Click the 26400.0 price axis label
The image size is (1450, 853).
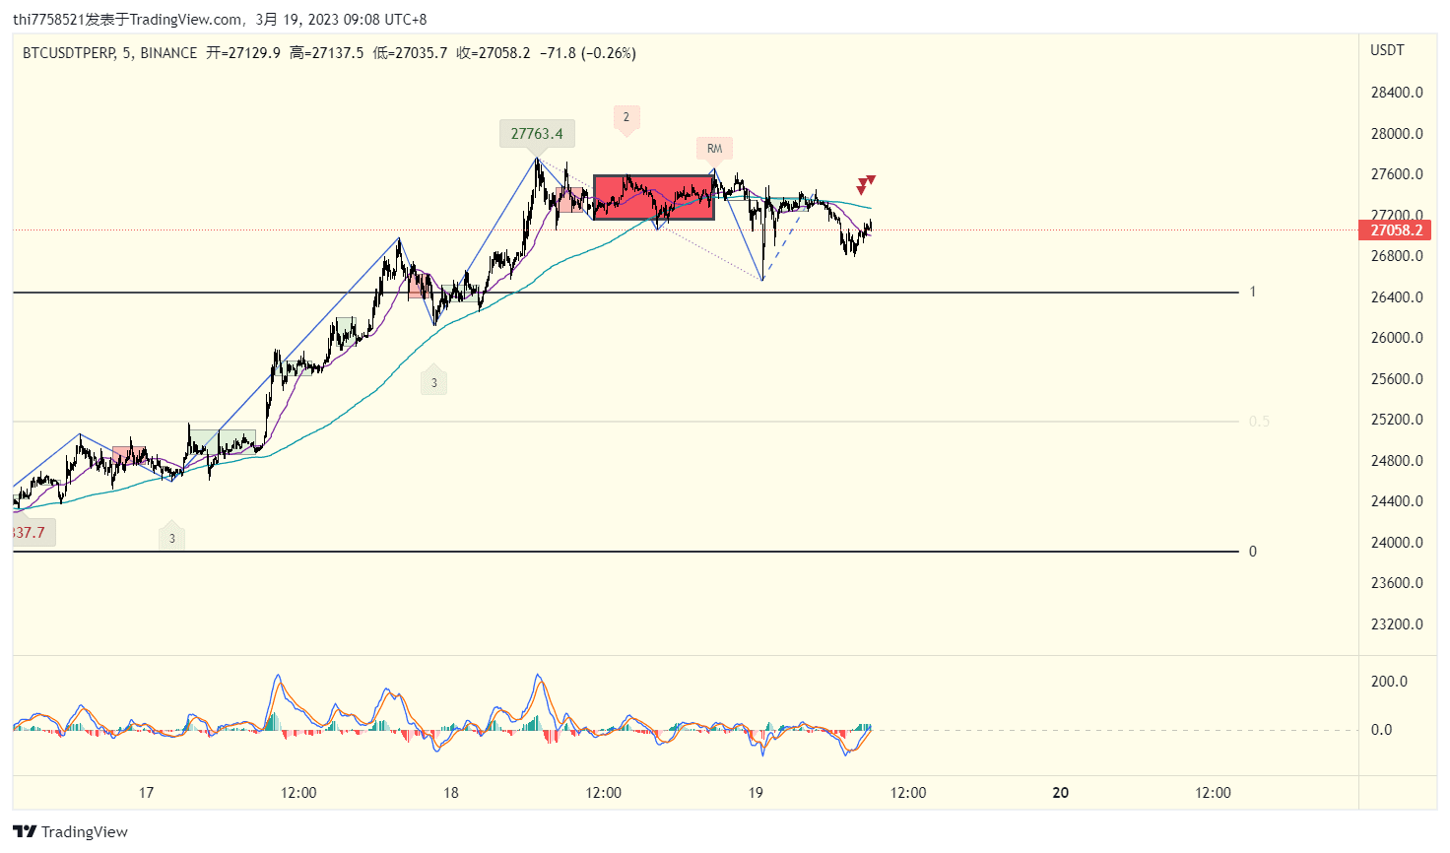point(1397,297)
